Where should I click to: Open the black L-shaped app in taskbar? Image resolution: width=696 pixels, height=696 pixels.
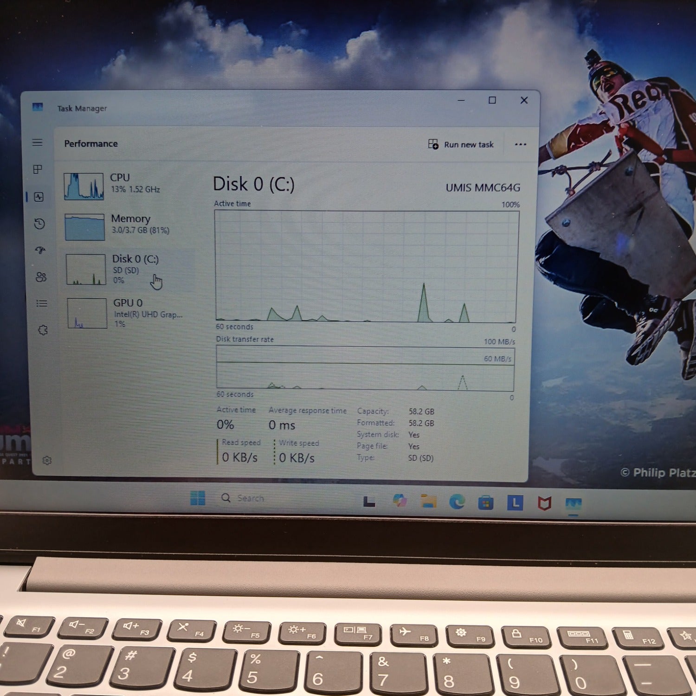coord(369,501)
